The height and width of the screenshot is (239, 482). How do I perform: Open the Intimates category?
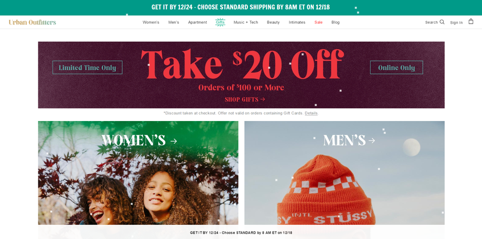[x=297, y=23]
